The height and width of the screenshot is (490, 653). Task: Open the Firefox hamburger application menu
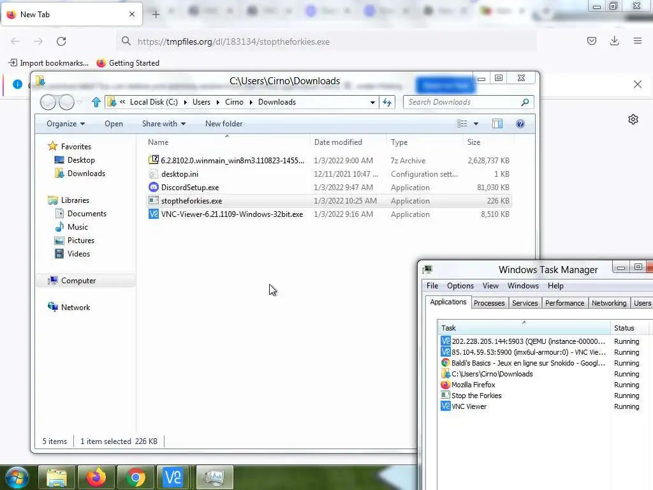coord(637,41)
